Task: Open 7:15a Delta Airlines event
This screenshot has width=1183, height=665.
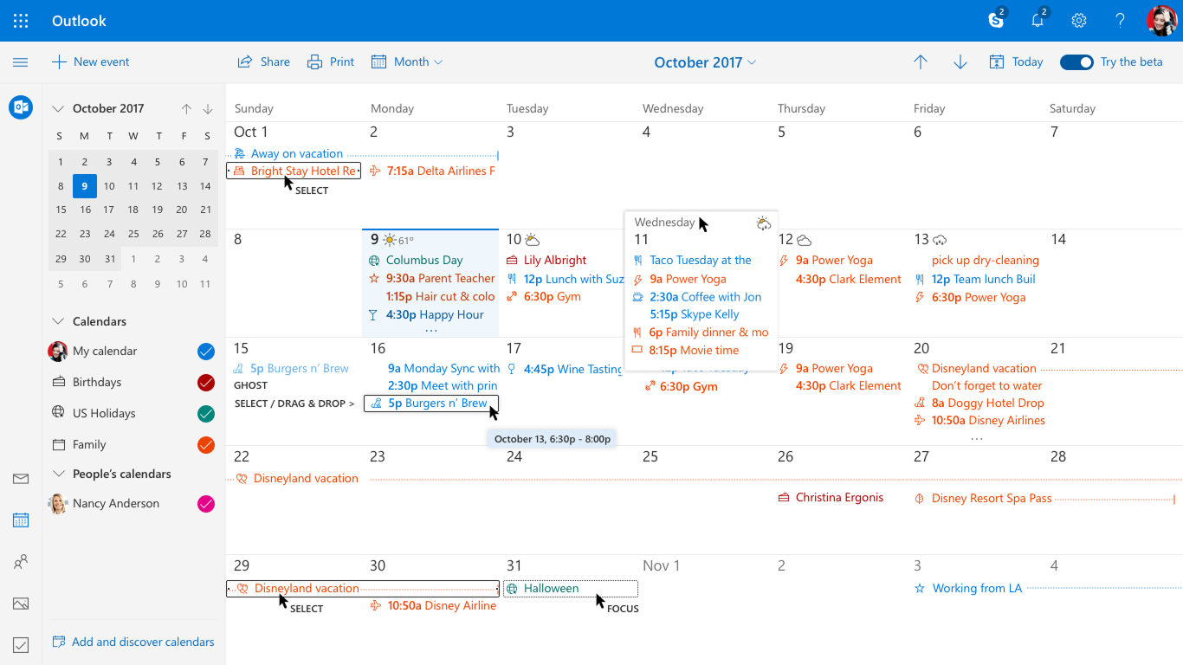Action: [432, 171]
